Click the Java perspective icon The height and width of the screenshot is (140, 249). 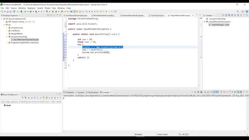(247, 12)
